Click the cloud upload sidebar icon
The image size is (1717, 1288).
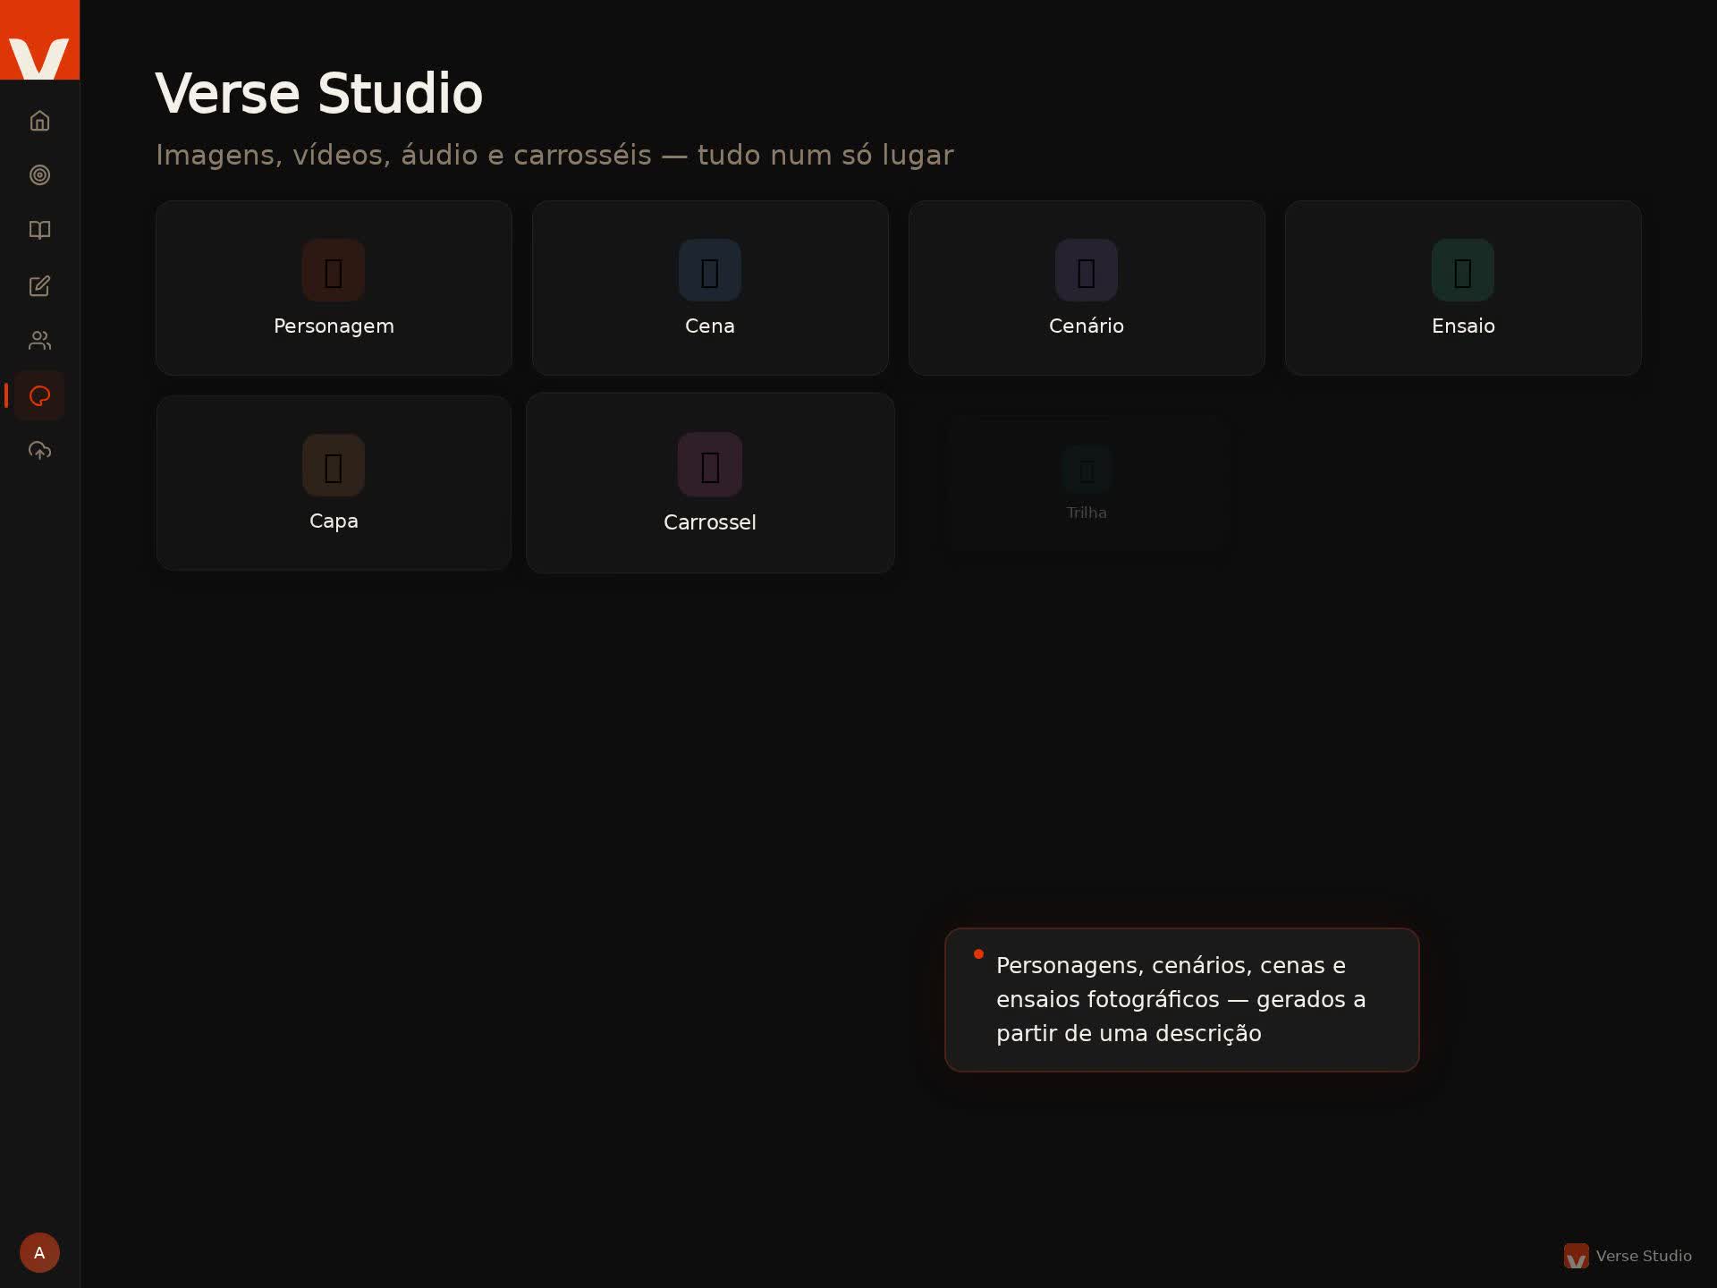(39, 451)
